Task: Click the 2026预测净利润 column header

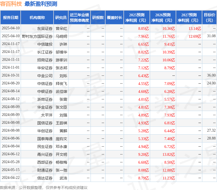Action: click(163, 18)
